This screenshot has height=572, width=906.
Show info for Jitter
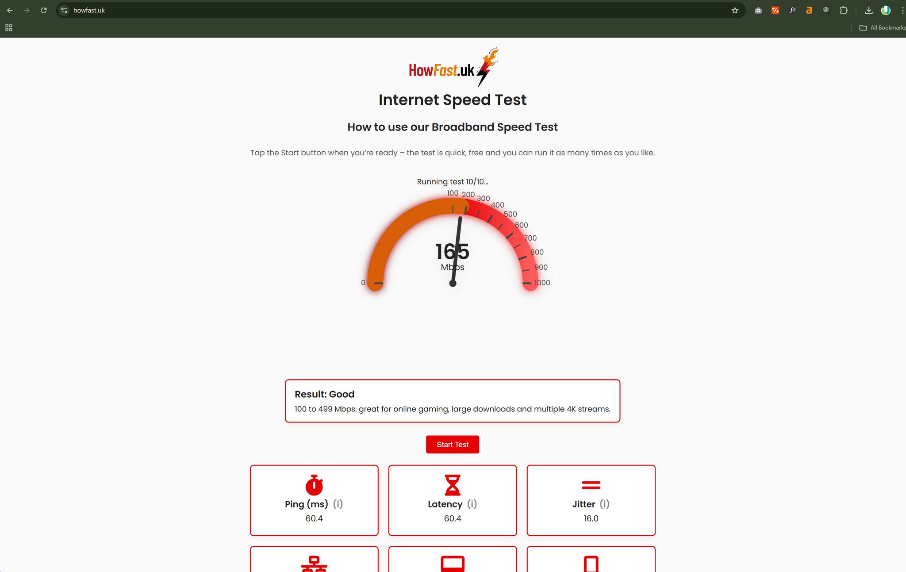(605, 504)
